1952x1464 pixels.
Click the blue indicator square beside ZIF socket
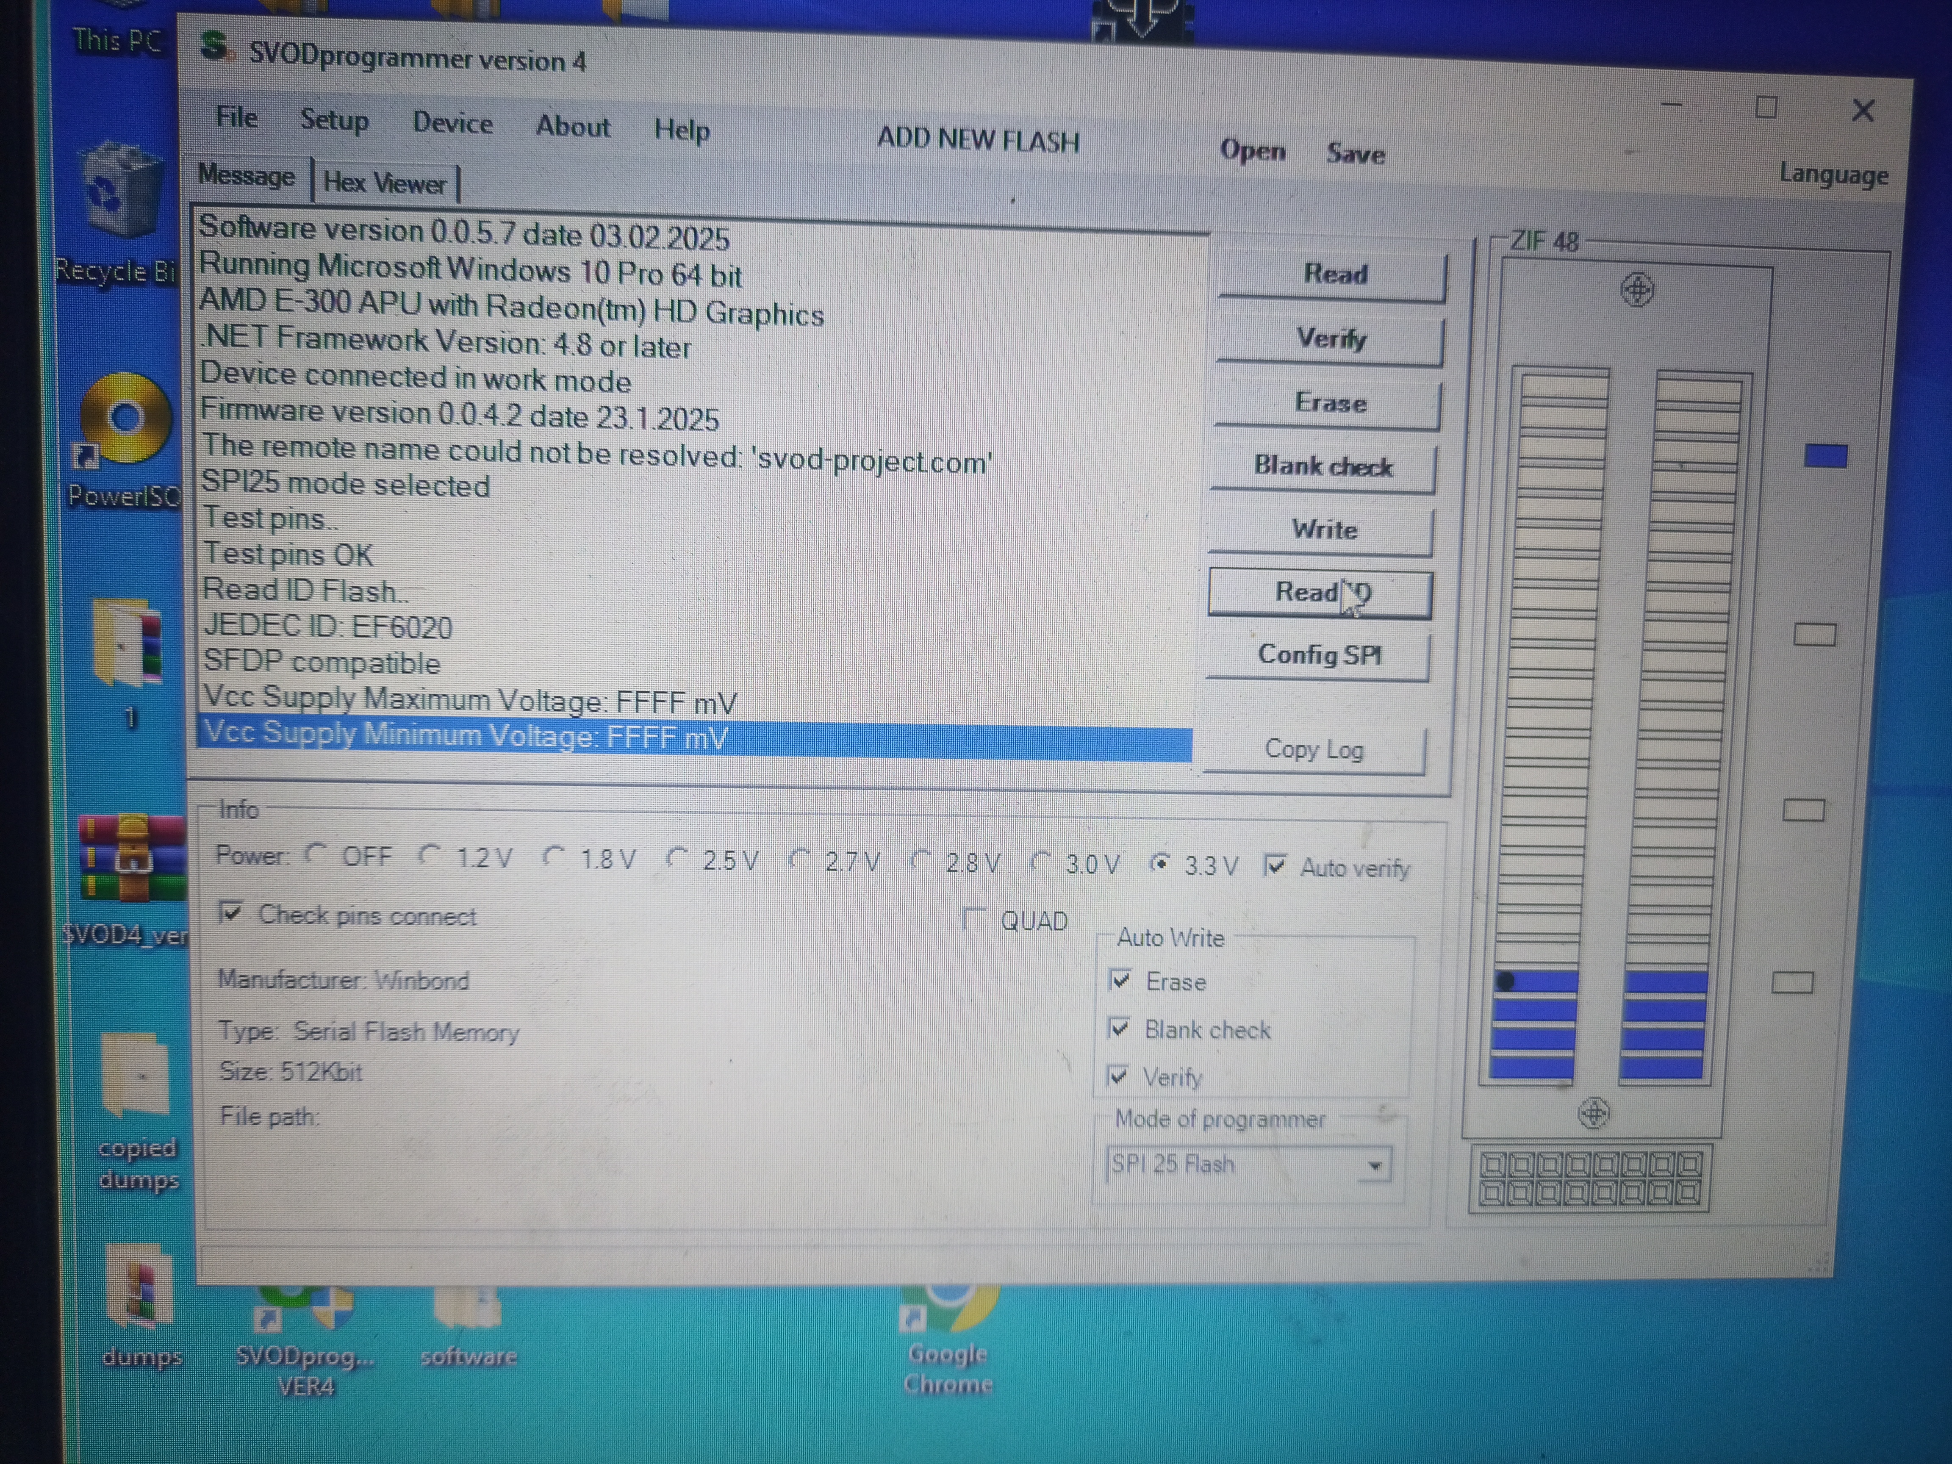1825,455
